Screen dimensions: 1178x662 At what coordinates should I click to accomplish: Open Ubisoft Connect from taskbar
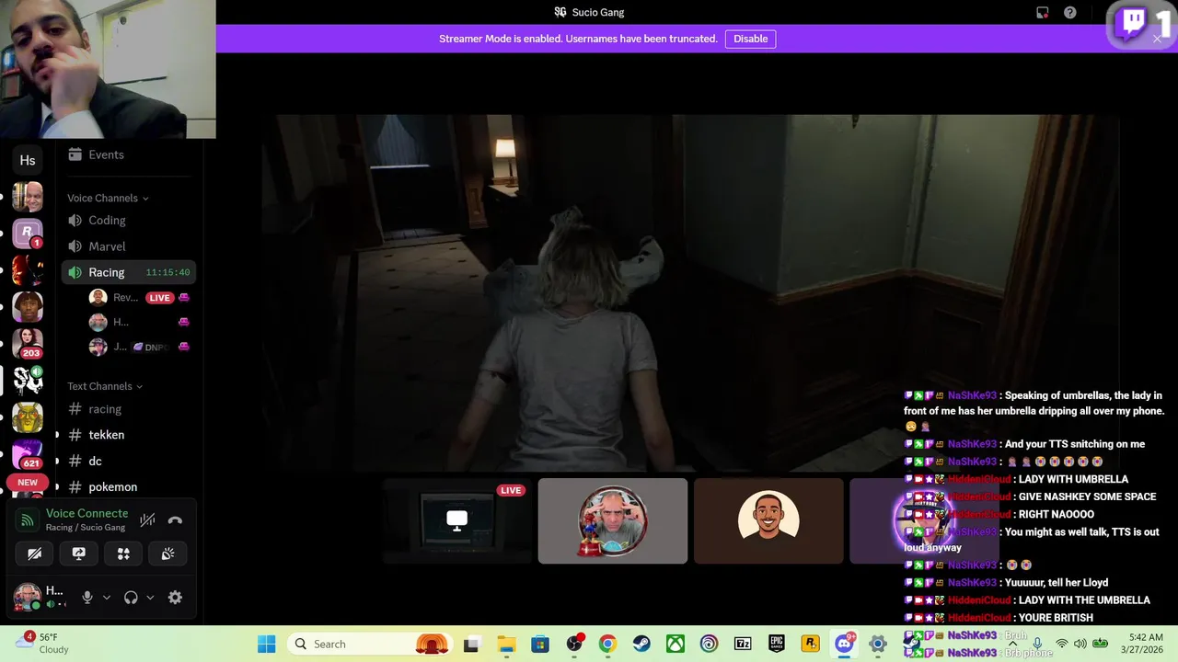[709, 644]
